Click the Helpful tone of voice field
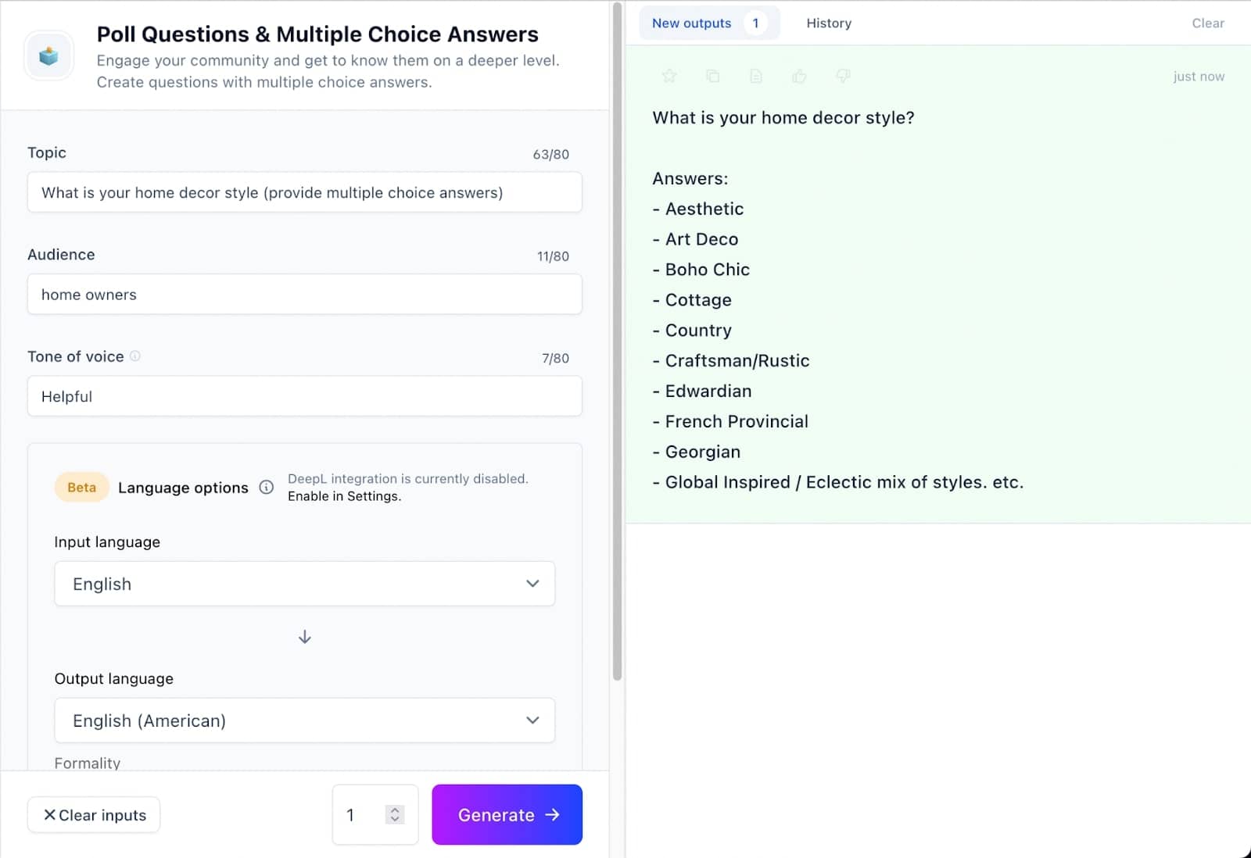The width and height of the screenshot is (1251, 858). pyautogui.click(x=304, y=396)
